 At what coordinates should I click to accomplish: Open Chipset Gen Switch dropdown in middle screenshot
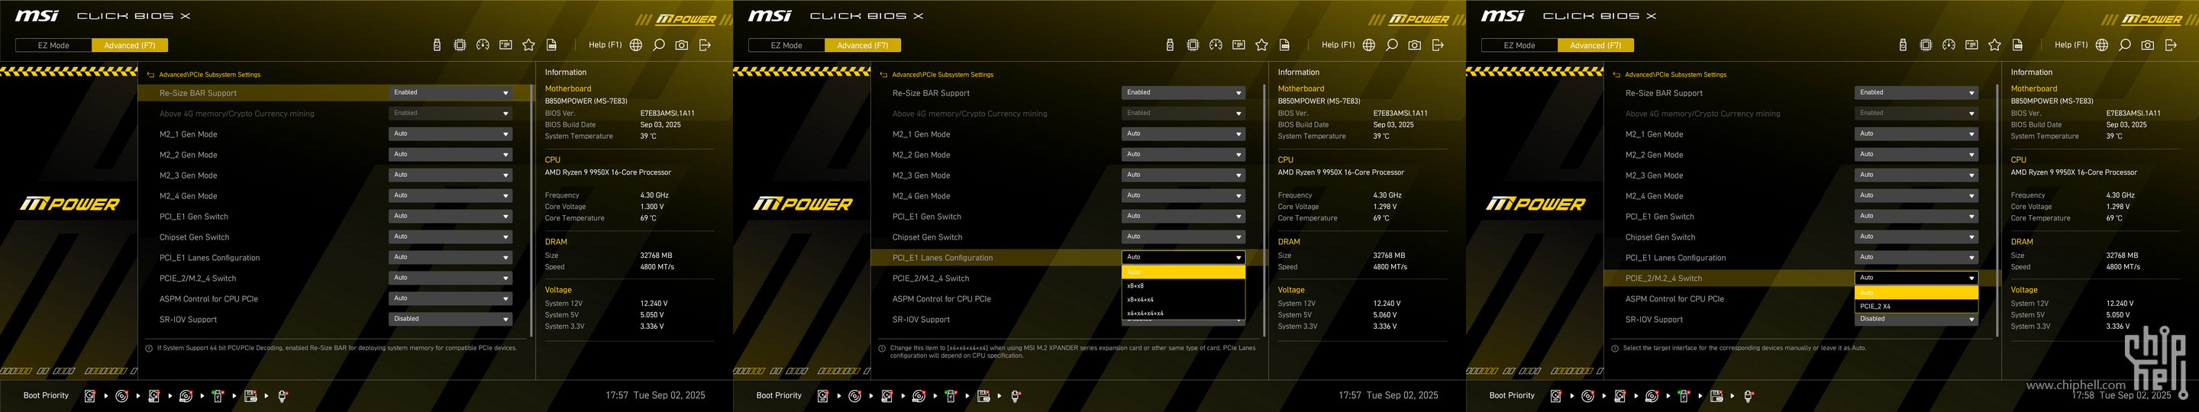(1184, 237)
